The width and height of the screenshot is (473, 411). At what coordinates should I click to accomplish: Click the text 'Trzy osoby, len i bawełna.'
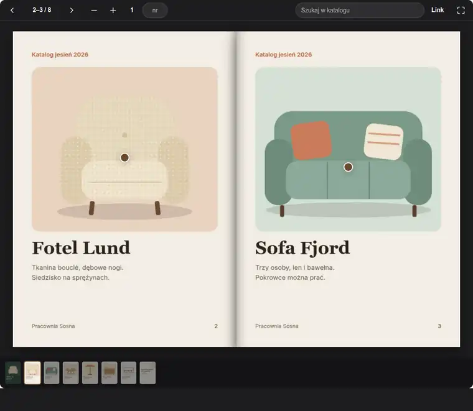pyautogui.click(x=295, y=267)
